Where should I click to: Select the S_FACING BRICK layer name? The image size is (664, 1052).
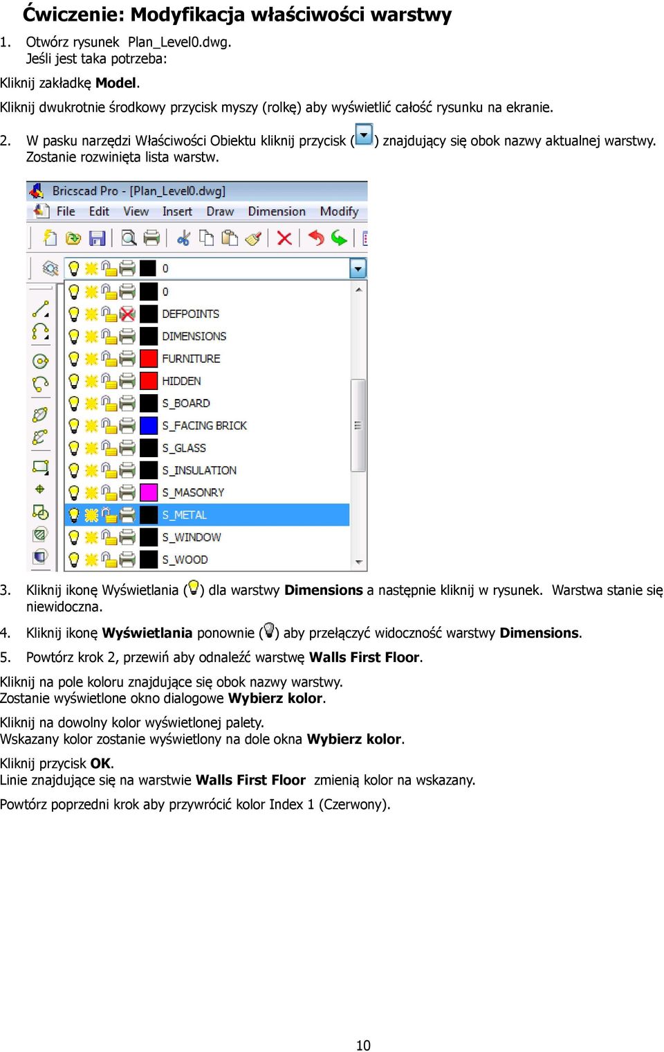pos(204,426)
